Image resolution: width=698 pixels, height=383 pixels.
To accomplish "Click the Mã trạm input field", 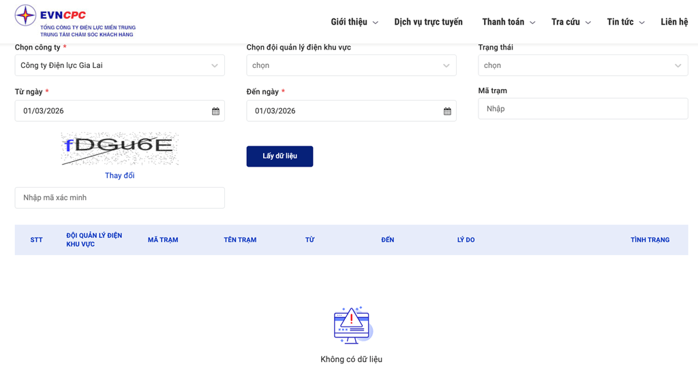I will (x=583, y=109).
